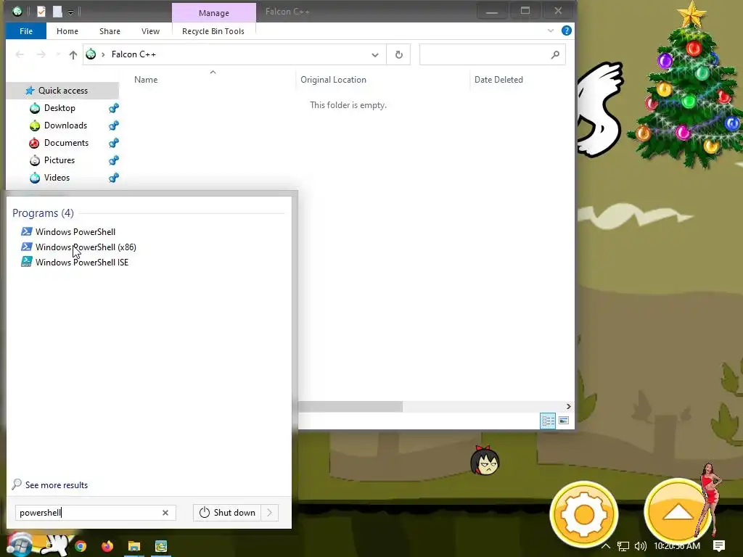Expand the ribbon with the chevron
This screenshot has width=743, height=557.
(551, 30)
